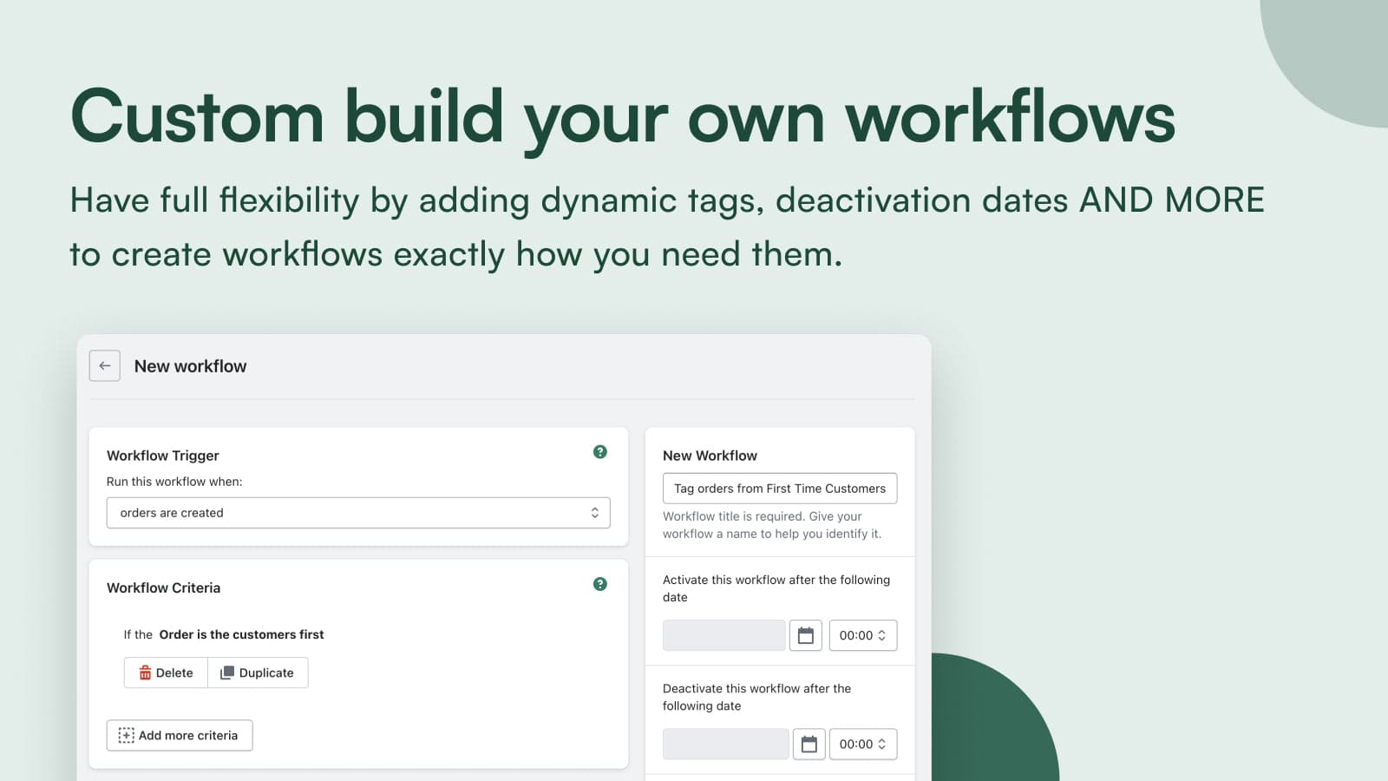
Task: Click 'Tag orders from First Time Customers' text
Action: click(779, 488)
